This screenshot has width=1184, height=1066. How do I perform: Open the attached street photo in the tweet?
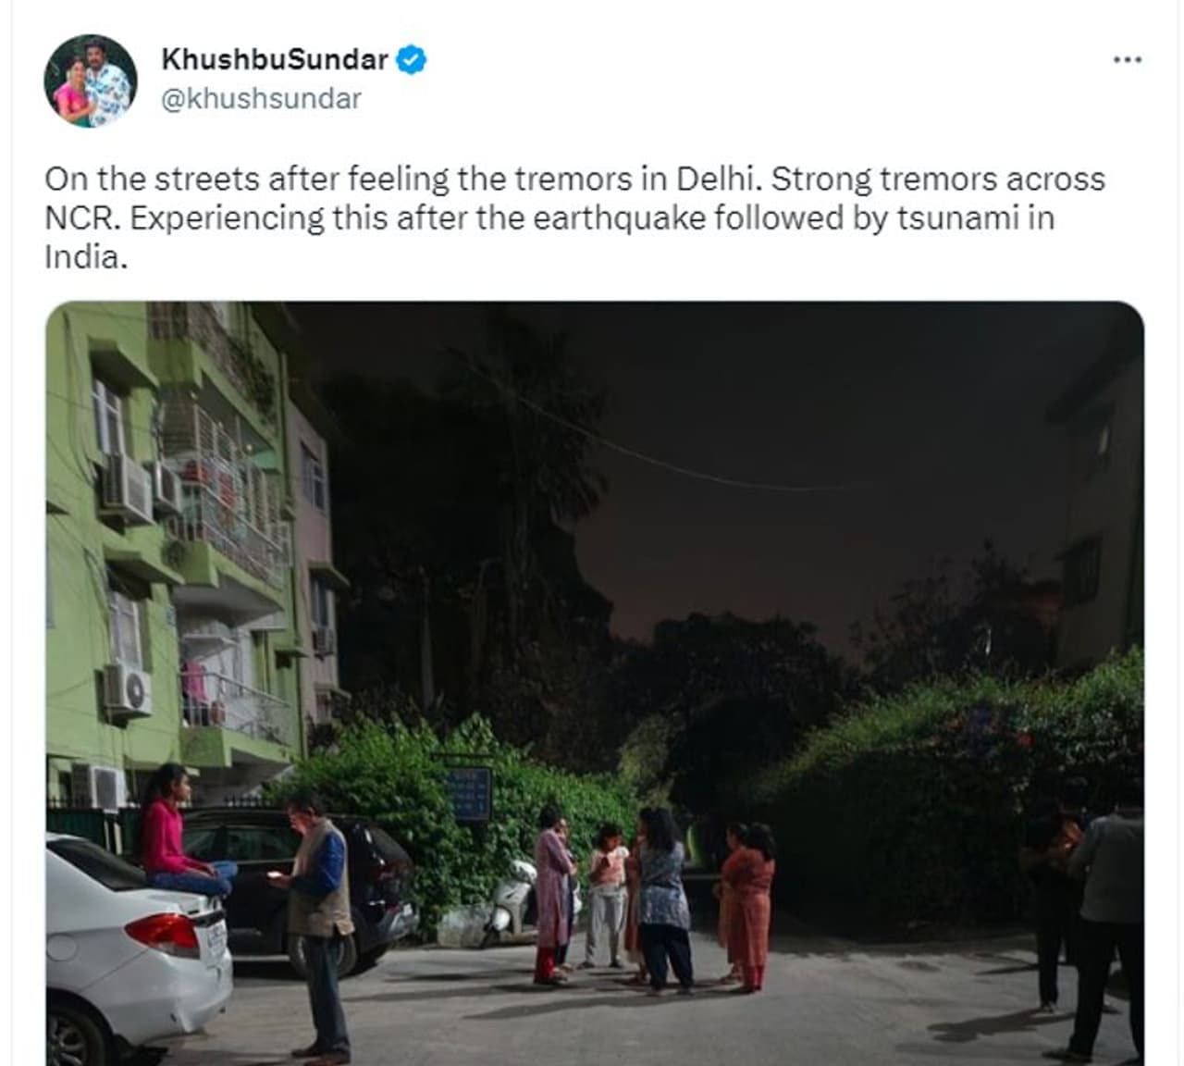595,683
